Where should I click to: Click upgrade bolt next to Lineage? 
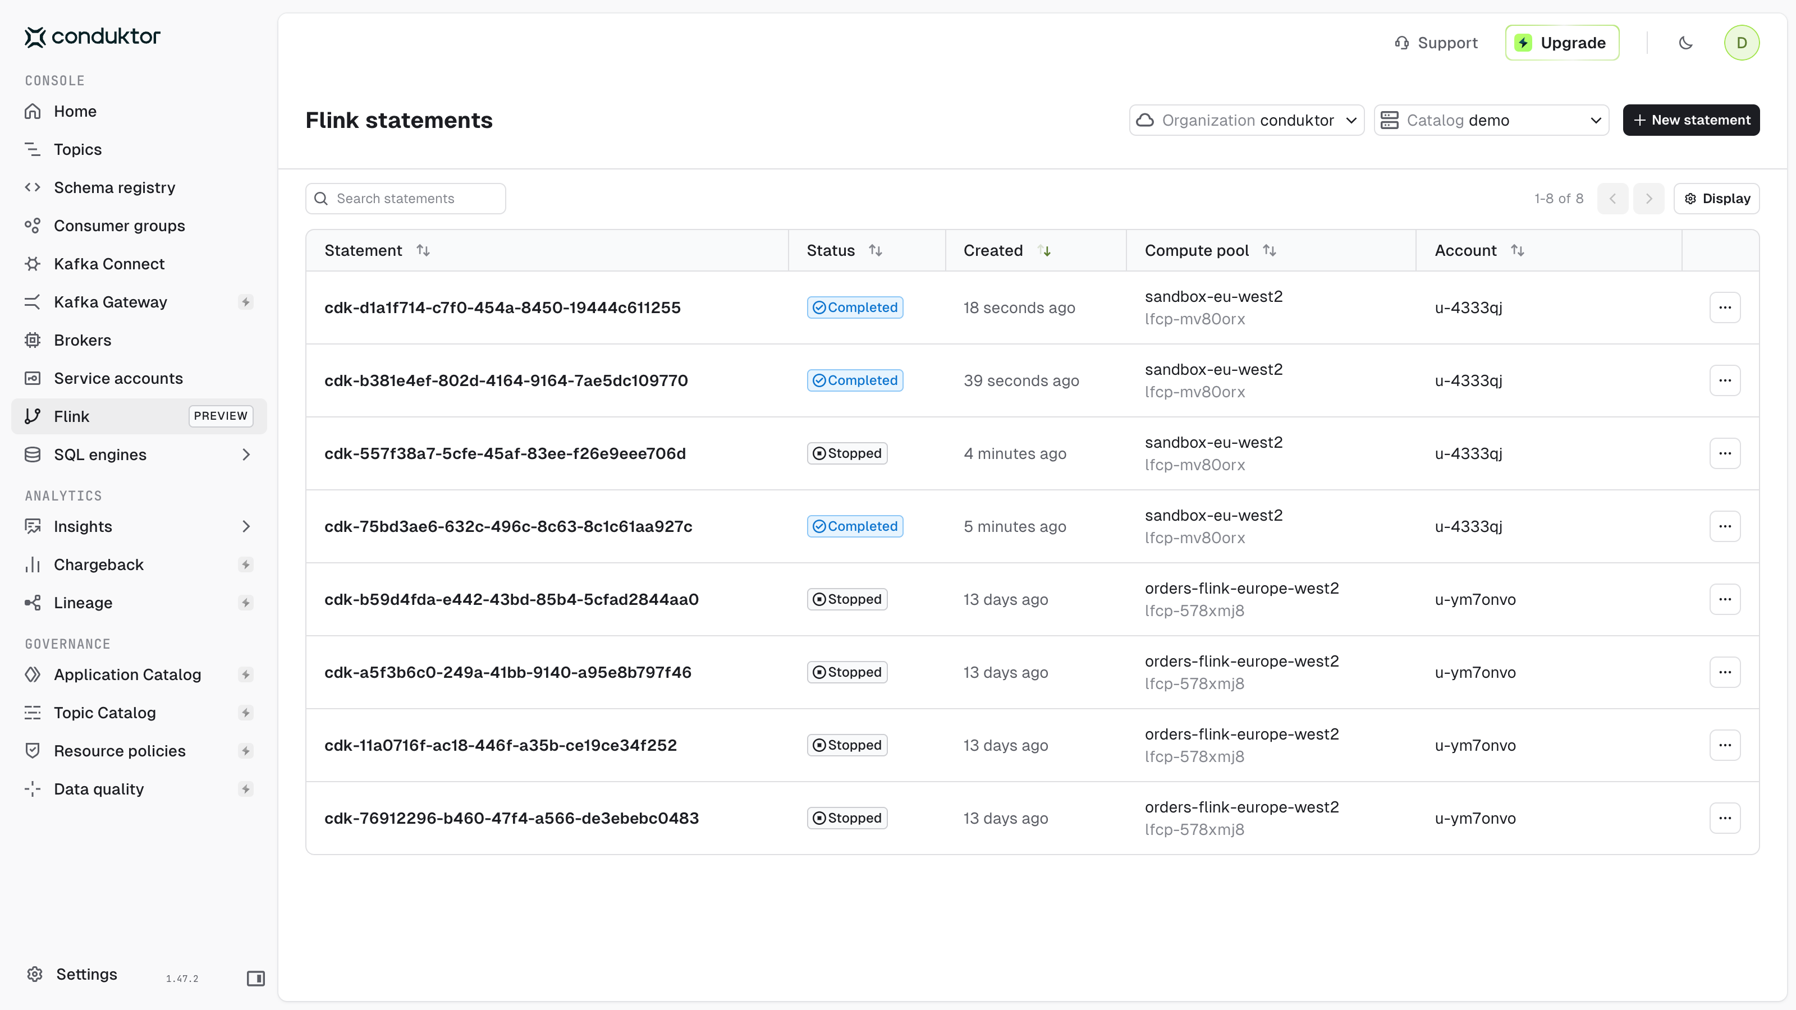(245, 603)
